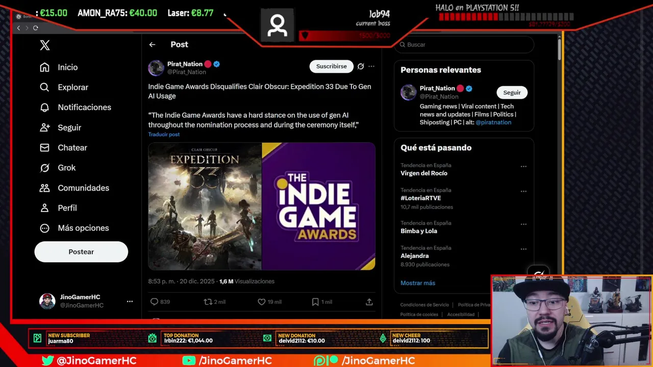Image resolution: width=653 pixels, height=367 pixels.
Task: Click the Seguir button for Pirat_Nation
Action: (512, 92)
